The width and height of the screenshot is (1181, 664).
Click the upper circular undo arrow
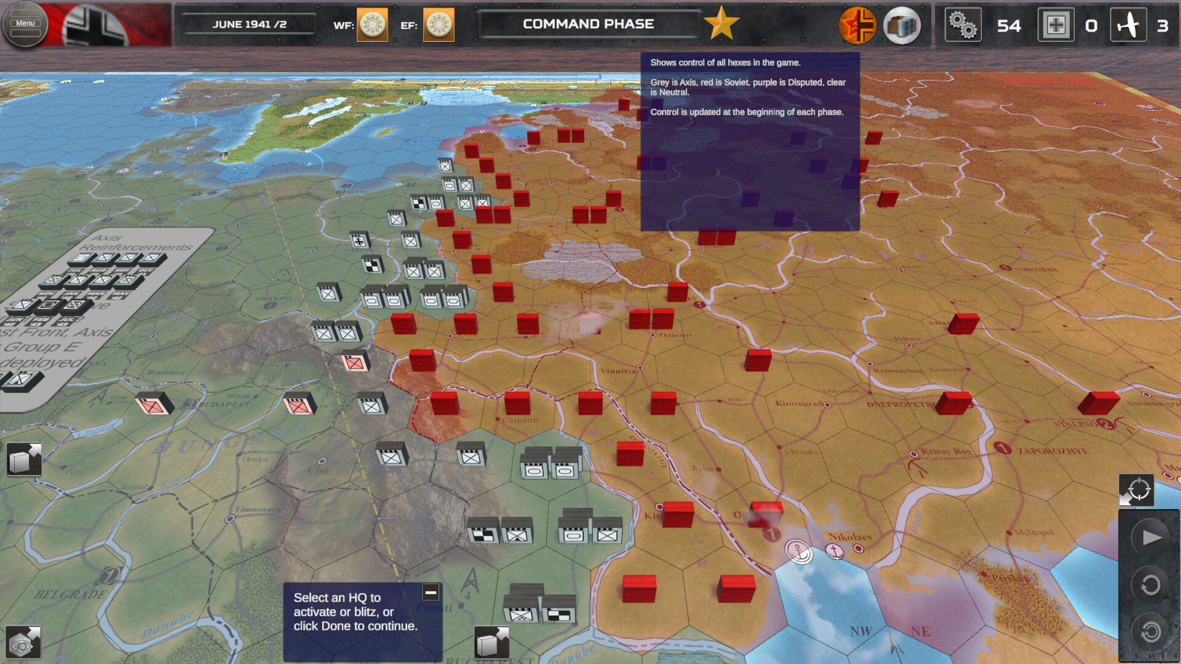[x=1151, y=585]
